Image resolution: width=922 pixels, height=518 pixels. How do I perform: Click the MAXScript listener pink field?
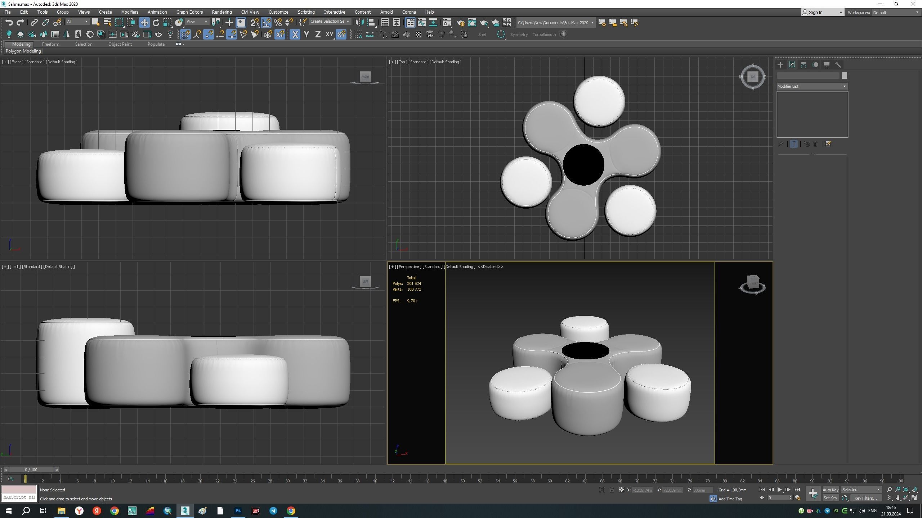pyautogui.click(x=19, y=490)
